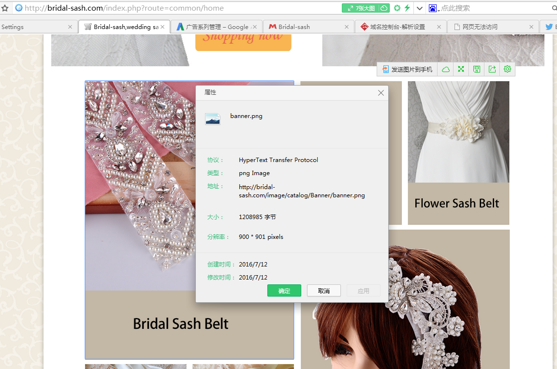This screenshot has height=369, width=557.
Task: Close the Gmail Bridal-sash tab
Action: click(x=347, y=27)
